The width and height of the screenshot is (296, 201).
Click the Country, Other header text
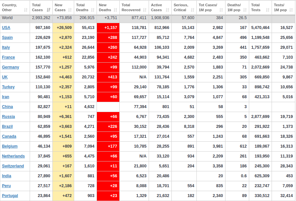(x=10, y=8)
